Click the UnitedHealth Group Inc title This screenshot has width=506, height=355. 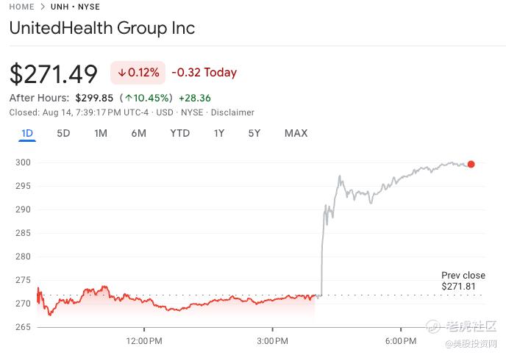pyautogui.click(x=102, y=29)
